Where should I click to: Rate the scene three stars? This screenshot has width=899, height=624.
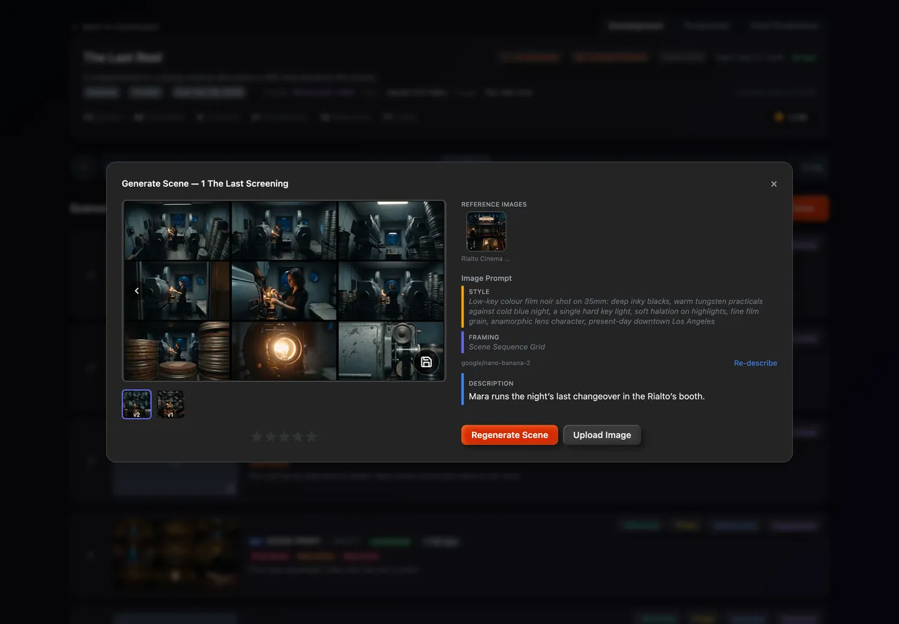click(x=284, y=437)
